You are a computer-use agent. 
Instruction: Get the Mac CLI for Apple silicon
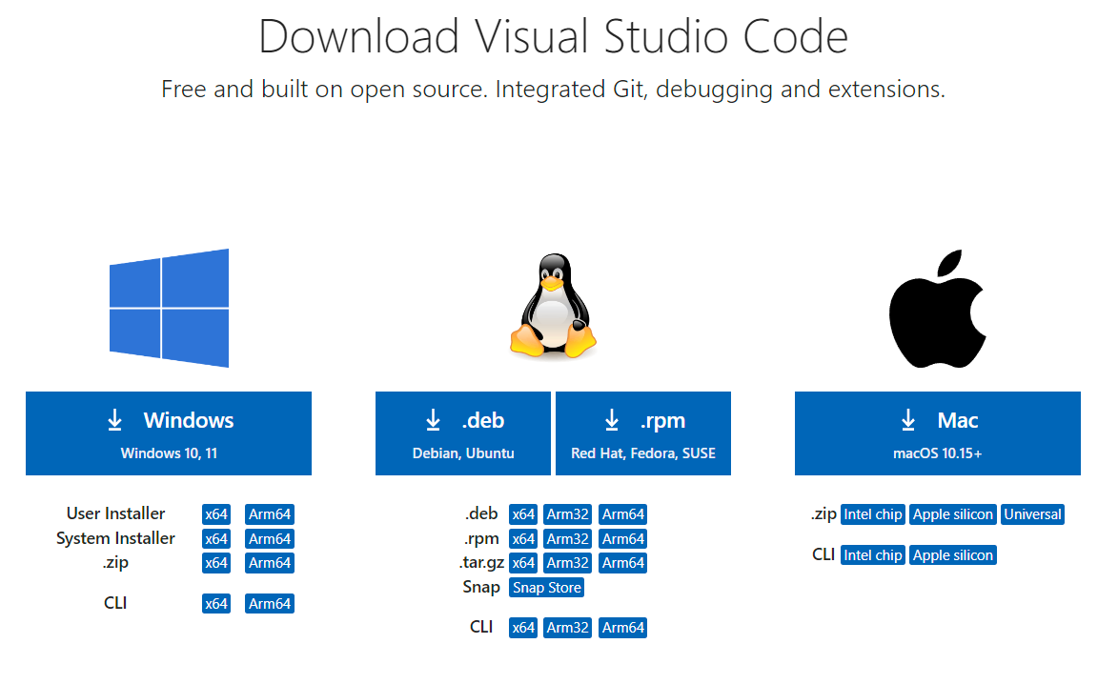pyautogui.click(x=953, y=555)
